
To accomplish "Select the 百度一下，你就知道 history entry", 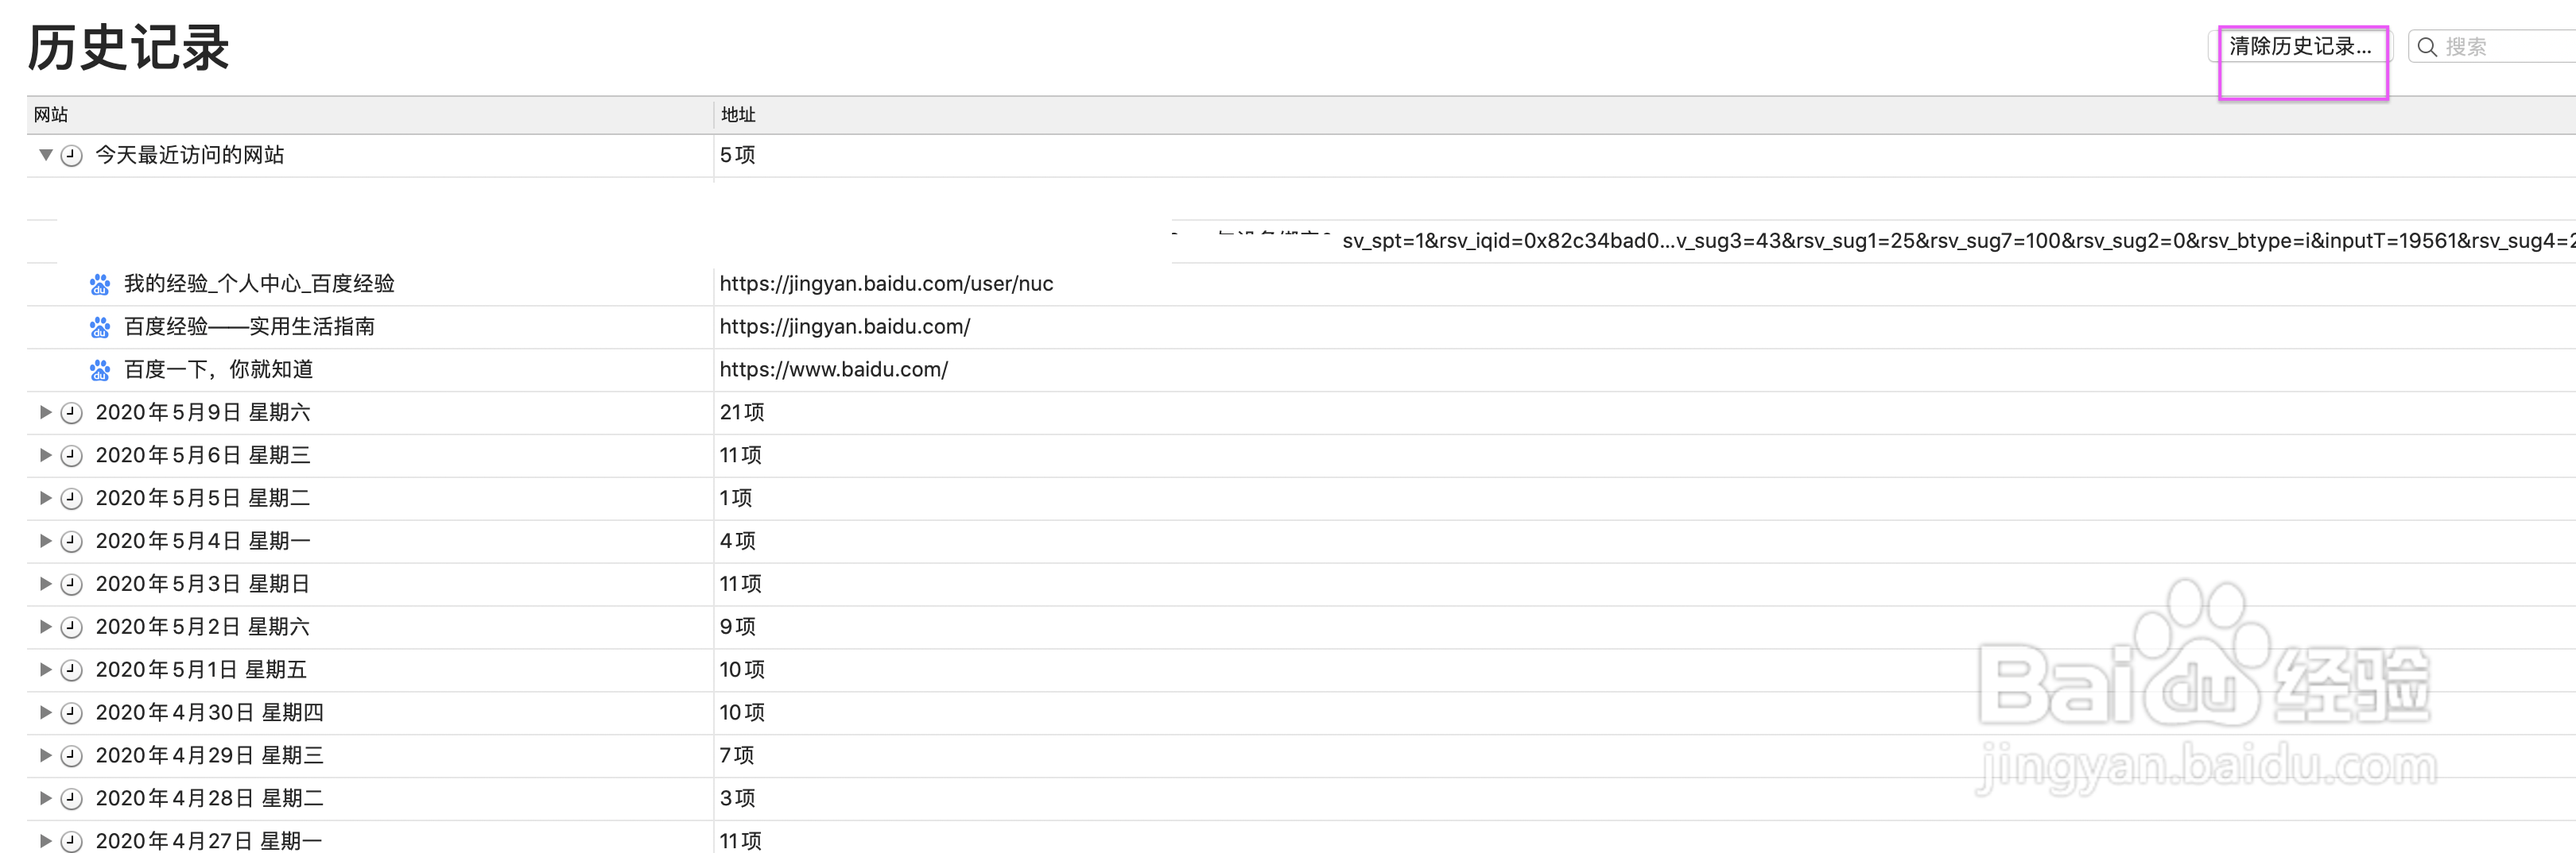I will 218,369.
